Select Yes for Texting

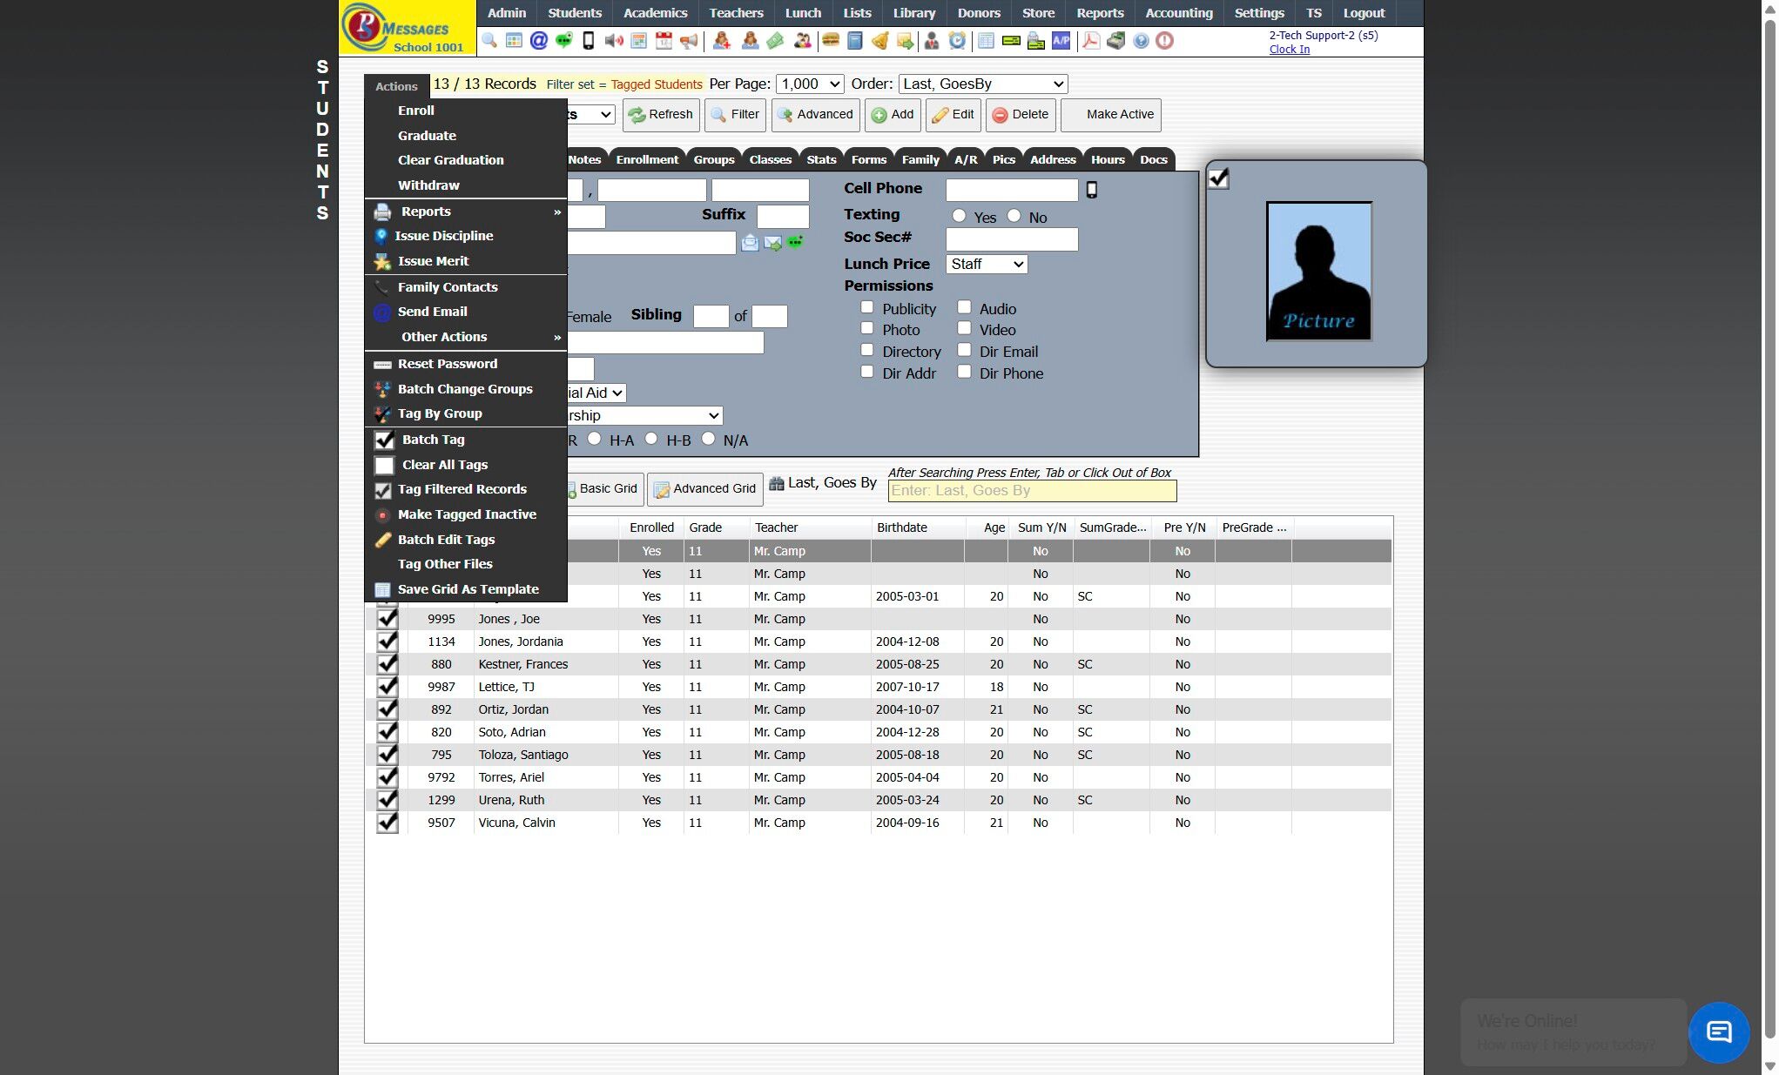tap(959, 216)
